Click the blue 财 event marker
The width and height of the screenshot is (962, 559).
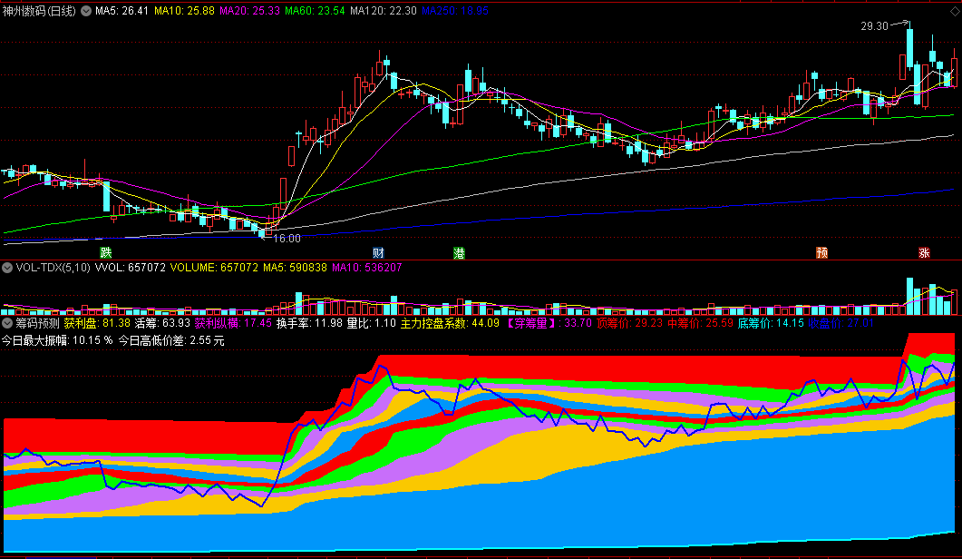pos(378,252)
